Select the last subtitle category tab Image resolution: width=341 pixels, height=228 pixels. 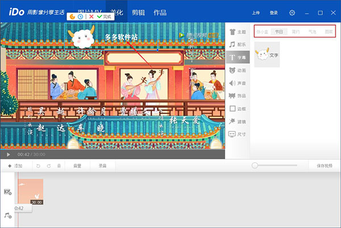[328, 32]
